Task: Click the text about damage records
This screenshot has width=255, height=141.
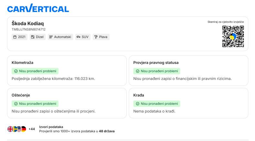Action: (54, 111)
